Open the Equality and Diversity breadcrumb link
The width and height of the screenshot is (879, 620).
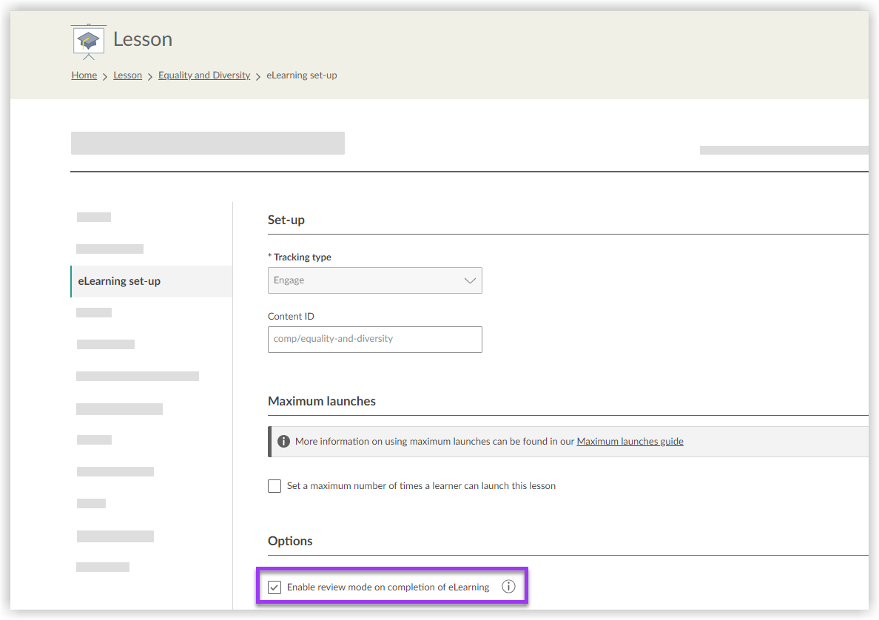(204, 75)
